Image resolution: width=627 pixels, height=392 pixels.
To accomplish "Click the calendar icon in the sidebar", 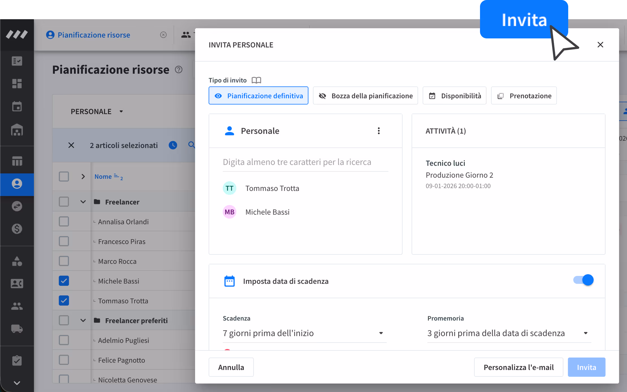I will pyautogui.click(x=17, y=106).
